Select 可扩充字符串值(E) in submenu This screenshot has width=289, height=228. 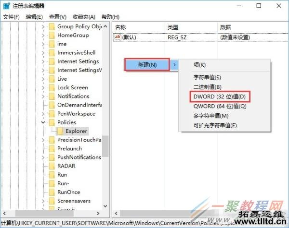tap(215, 125)
